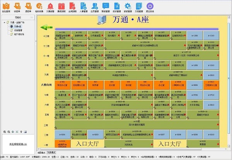The image size is (232, 160).
Task: Select orange self-use room 801
Action: coord(62,85)
